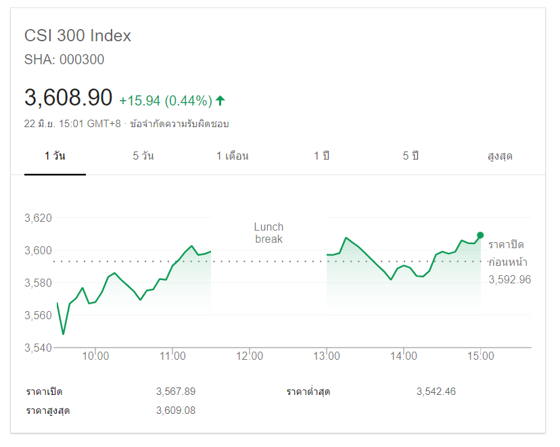Click the 12:00 time axis label
The width and height of the screenshot is (560, 447).
coord(250,356)
